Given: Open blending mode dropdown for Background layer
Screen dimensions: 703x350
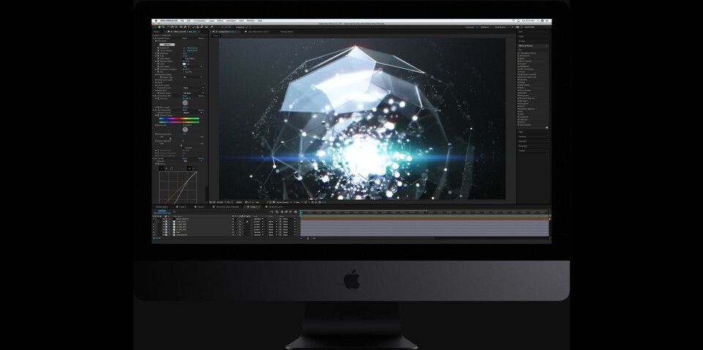Looking at the screenshot, I should tap(258, 235).
